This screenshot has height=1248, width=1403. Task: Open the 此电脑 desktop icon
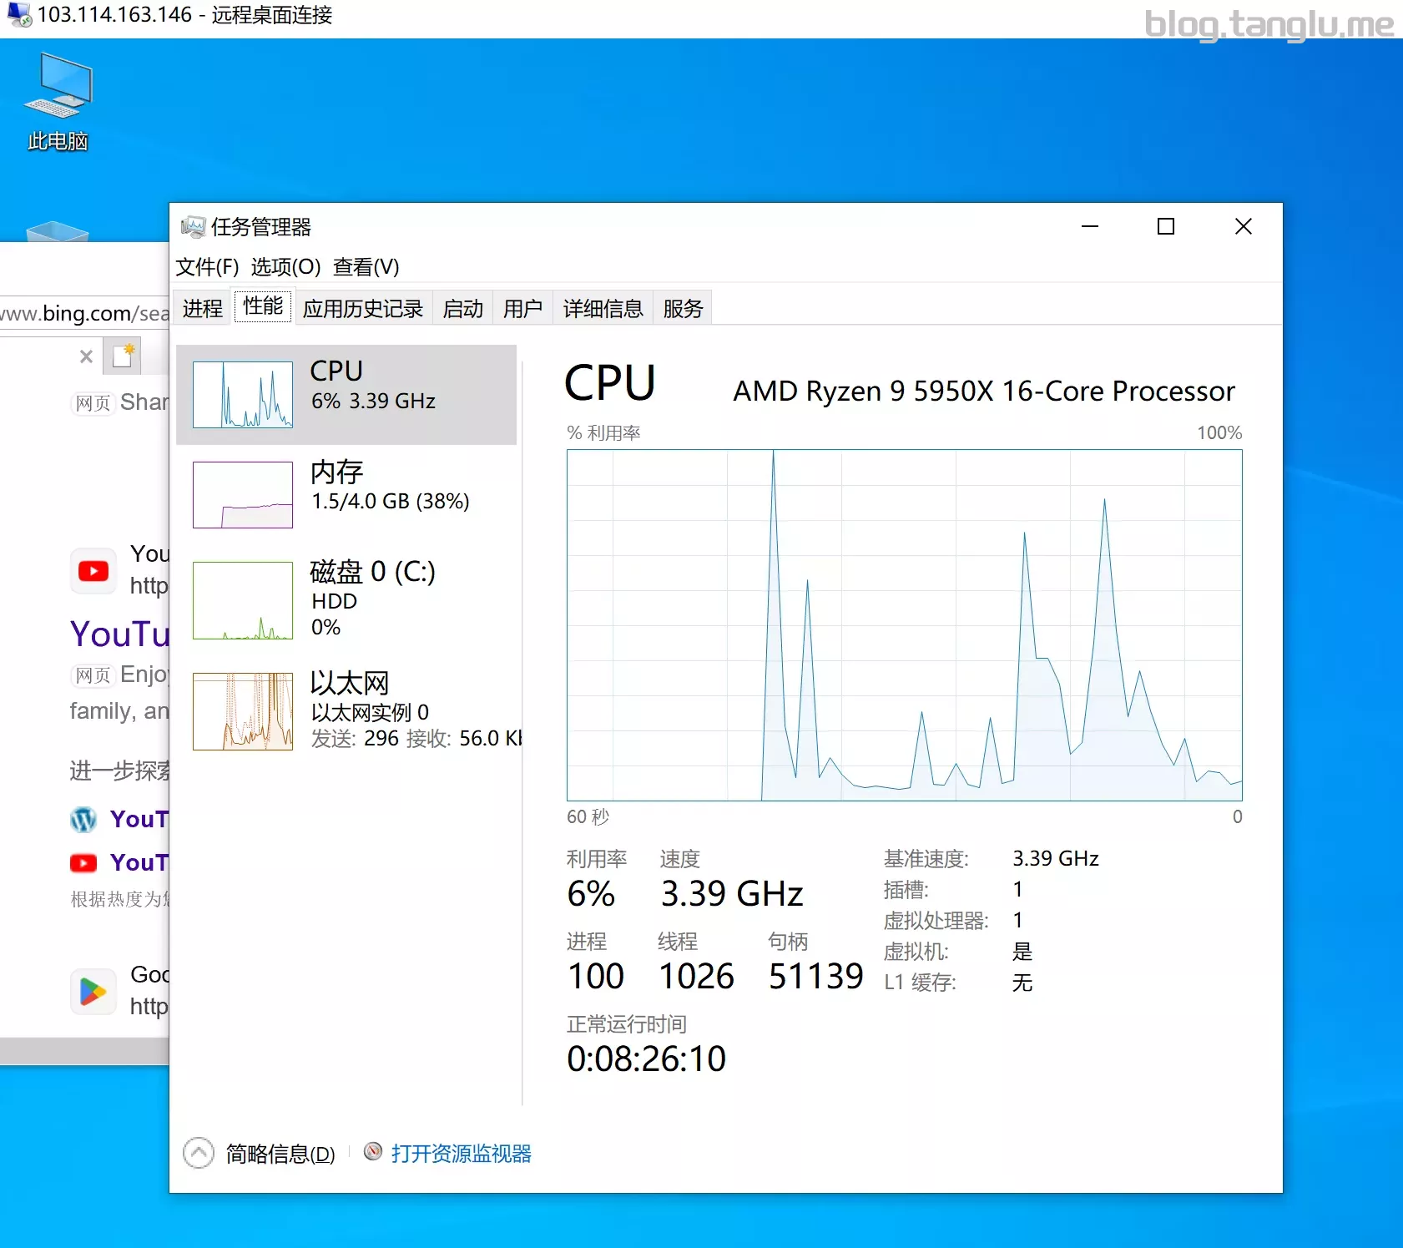[x=58, y=102]
